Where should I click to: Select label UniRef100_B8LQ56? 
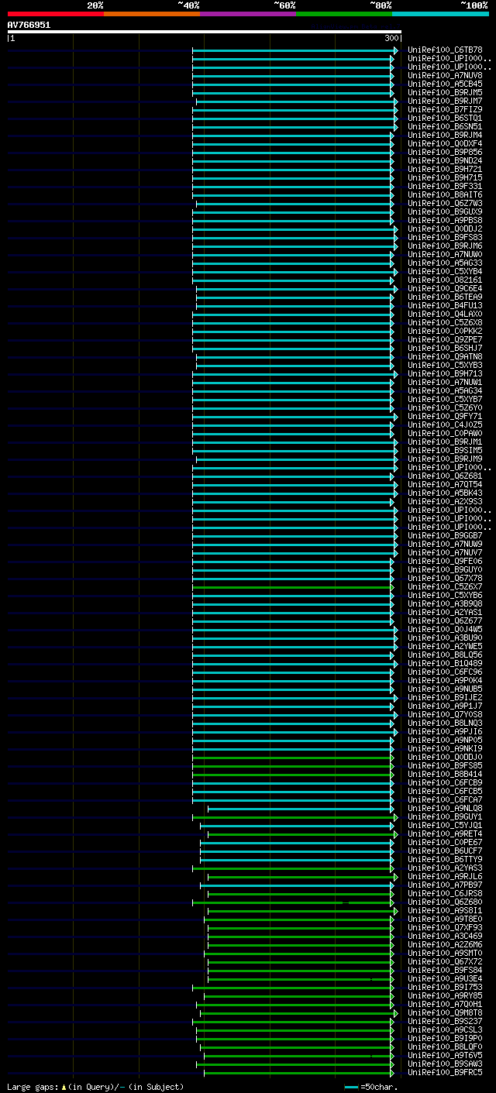(445, 655)
